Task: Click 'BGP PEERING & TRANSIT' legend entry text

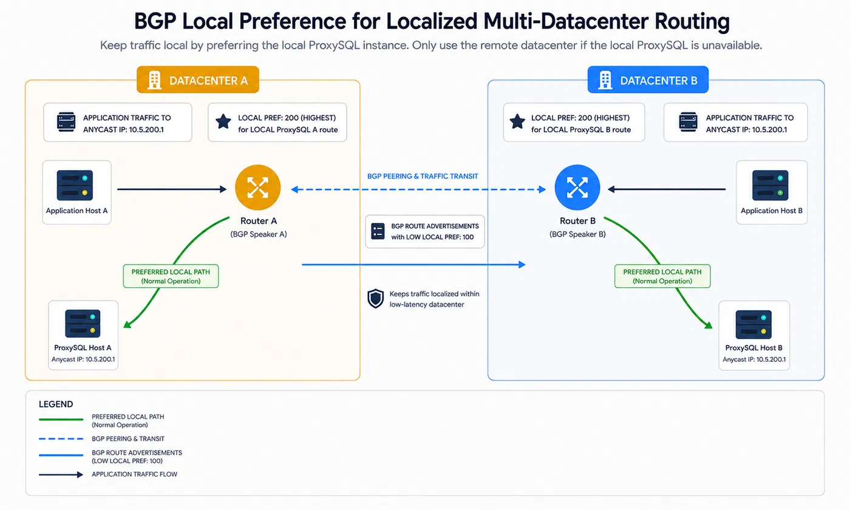Action: pos(128,438)
